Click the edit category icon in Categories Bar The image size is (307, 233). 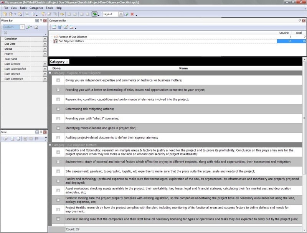tap(66, 27)
